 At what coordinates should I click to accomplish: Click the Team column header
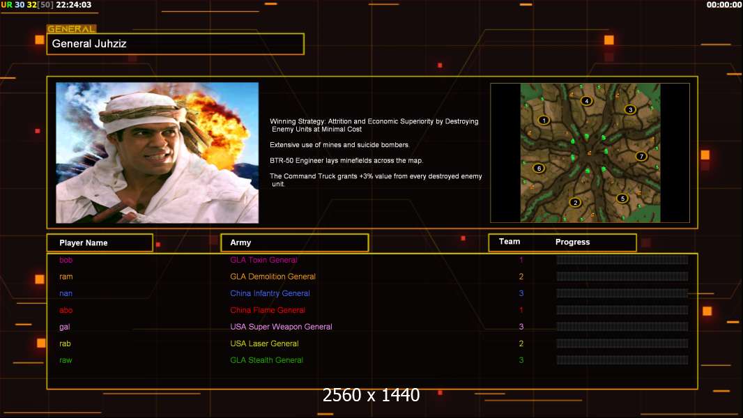pos(510,242)
